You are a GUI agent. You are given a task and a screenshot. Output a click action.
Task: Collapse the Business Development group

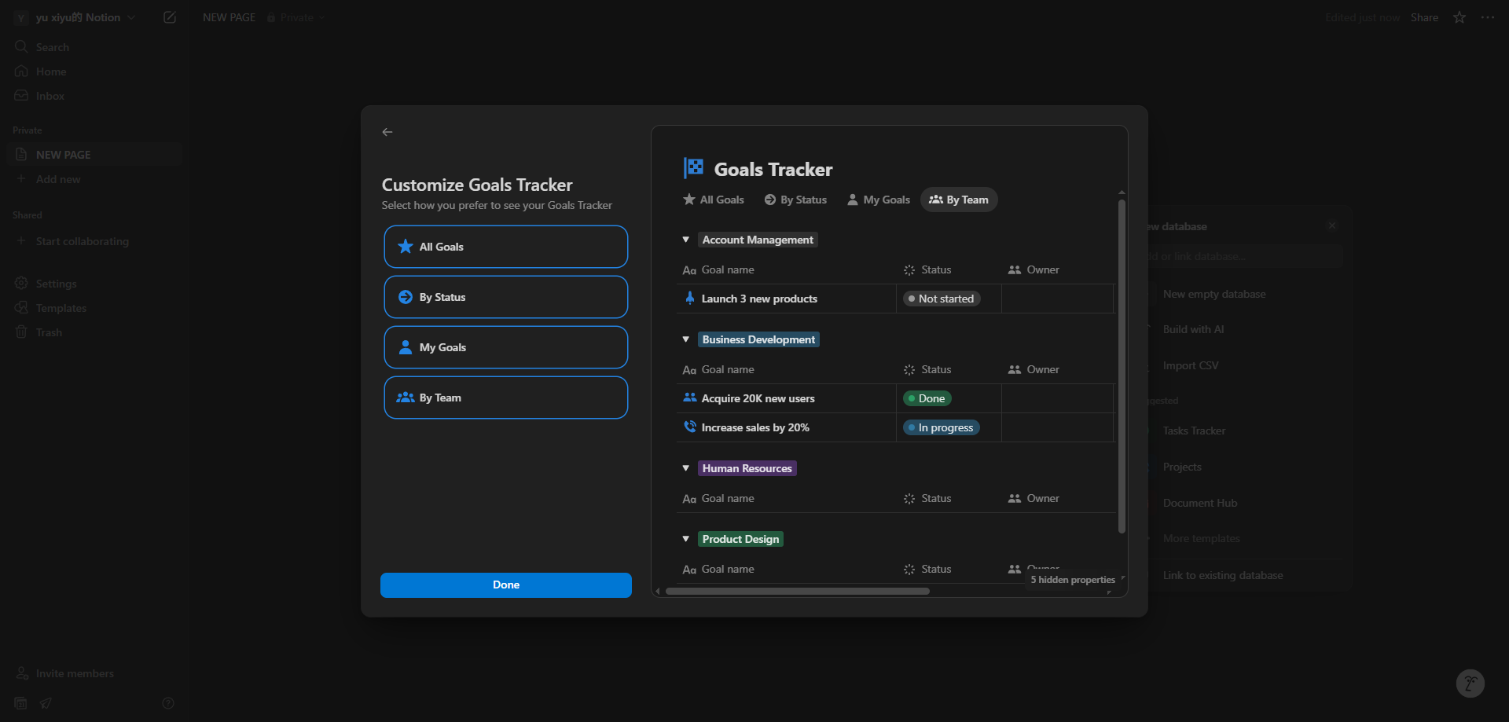tap(686, 339)
